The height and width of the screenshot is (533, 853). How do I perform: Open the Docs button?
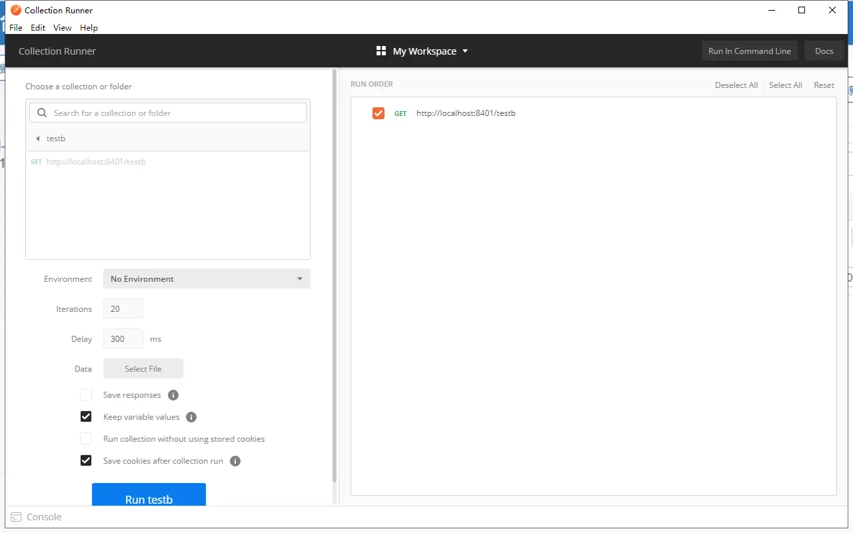point(824,51)
